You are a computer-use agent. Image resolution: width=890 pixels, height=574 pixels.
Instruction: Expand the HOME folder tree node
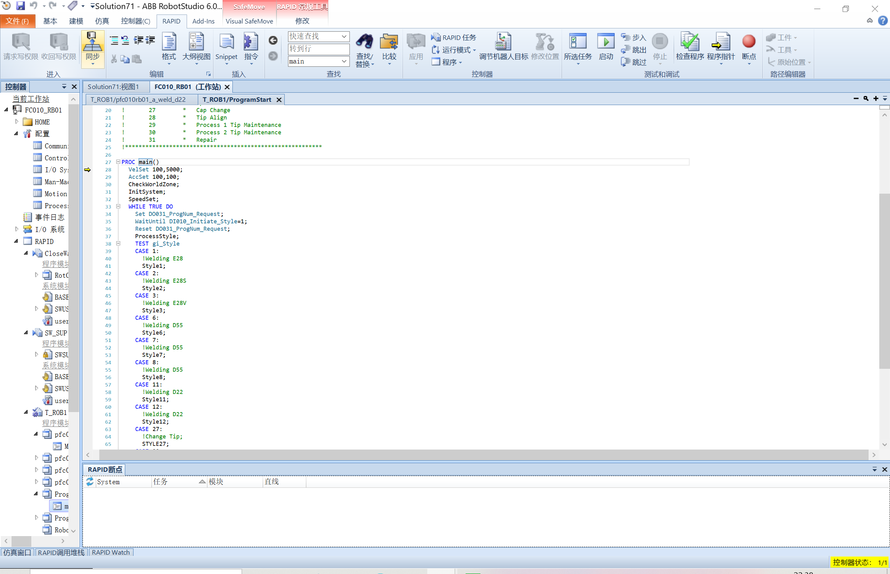coord(16,122)
